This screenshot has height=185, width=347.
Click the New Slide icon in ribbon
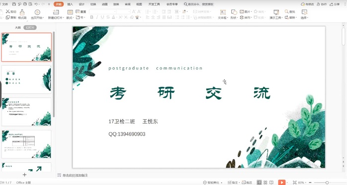(56, 12)
